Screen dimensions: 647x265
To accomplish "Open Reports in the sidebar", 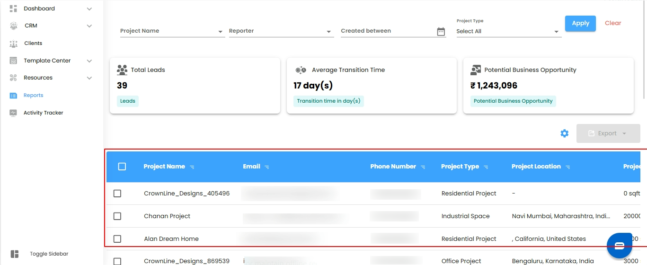I will [33, 96].
